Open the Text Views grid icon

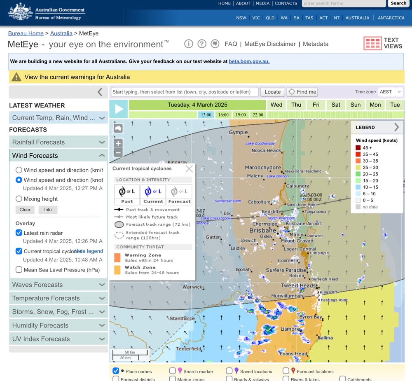(x=372, y=43)
